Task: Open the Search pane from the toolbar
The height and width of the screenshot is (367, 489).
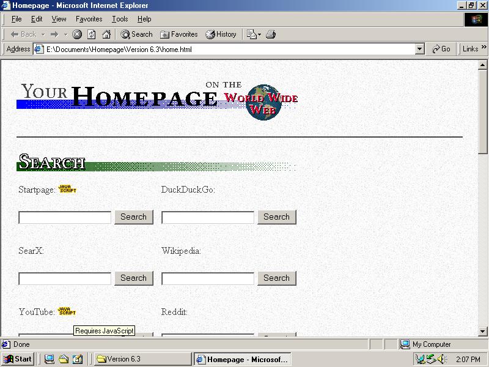Action: [136, 34]
